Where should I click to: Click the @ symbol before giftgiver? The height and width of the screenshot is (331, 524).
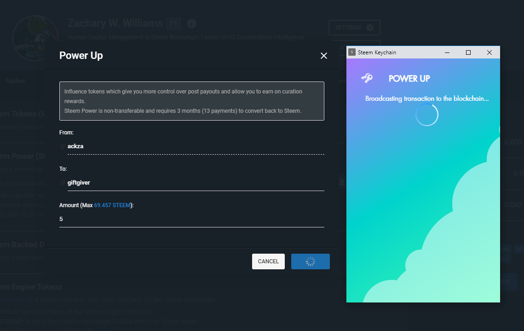point(63,183)
